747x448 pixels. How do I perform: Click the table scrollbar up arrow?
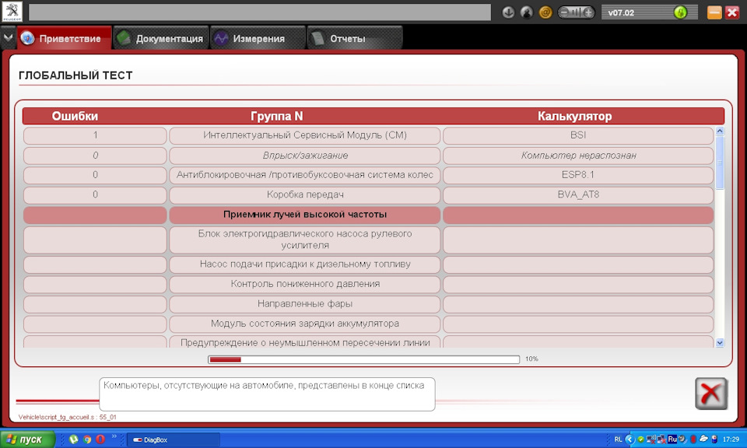click(x=719, y=131)
